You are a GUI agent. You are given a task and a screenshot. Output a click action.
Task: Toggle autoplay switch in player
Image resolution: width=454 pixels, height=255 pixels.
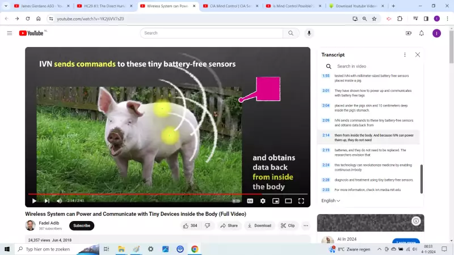tap(236, 201)
